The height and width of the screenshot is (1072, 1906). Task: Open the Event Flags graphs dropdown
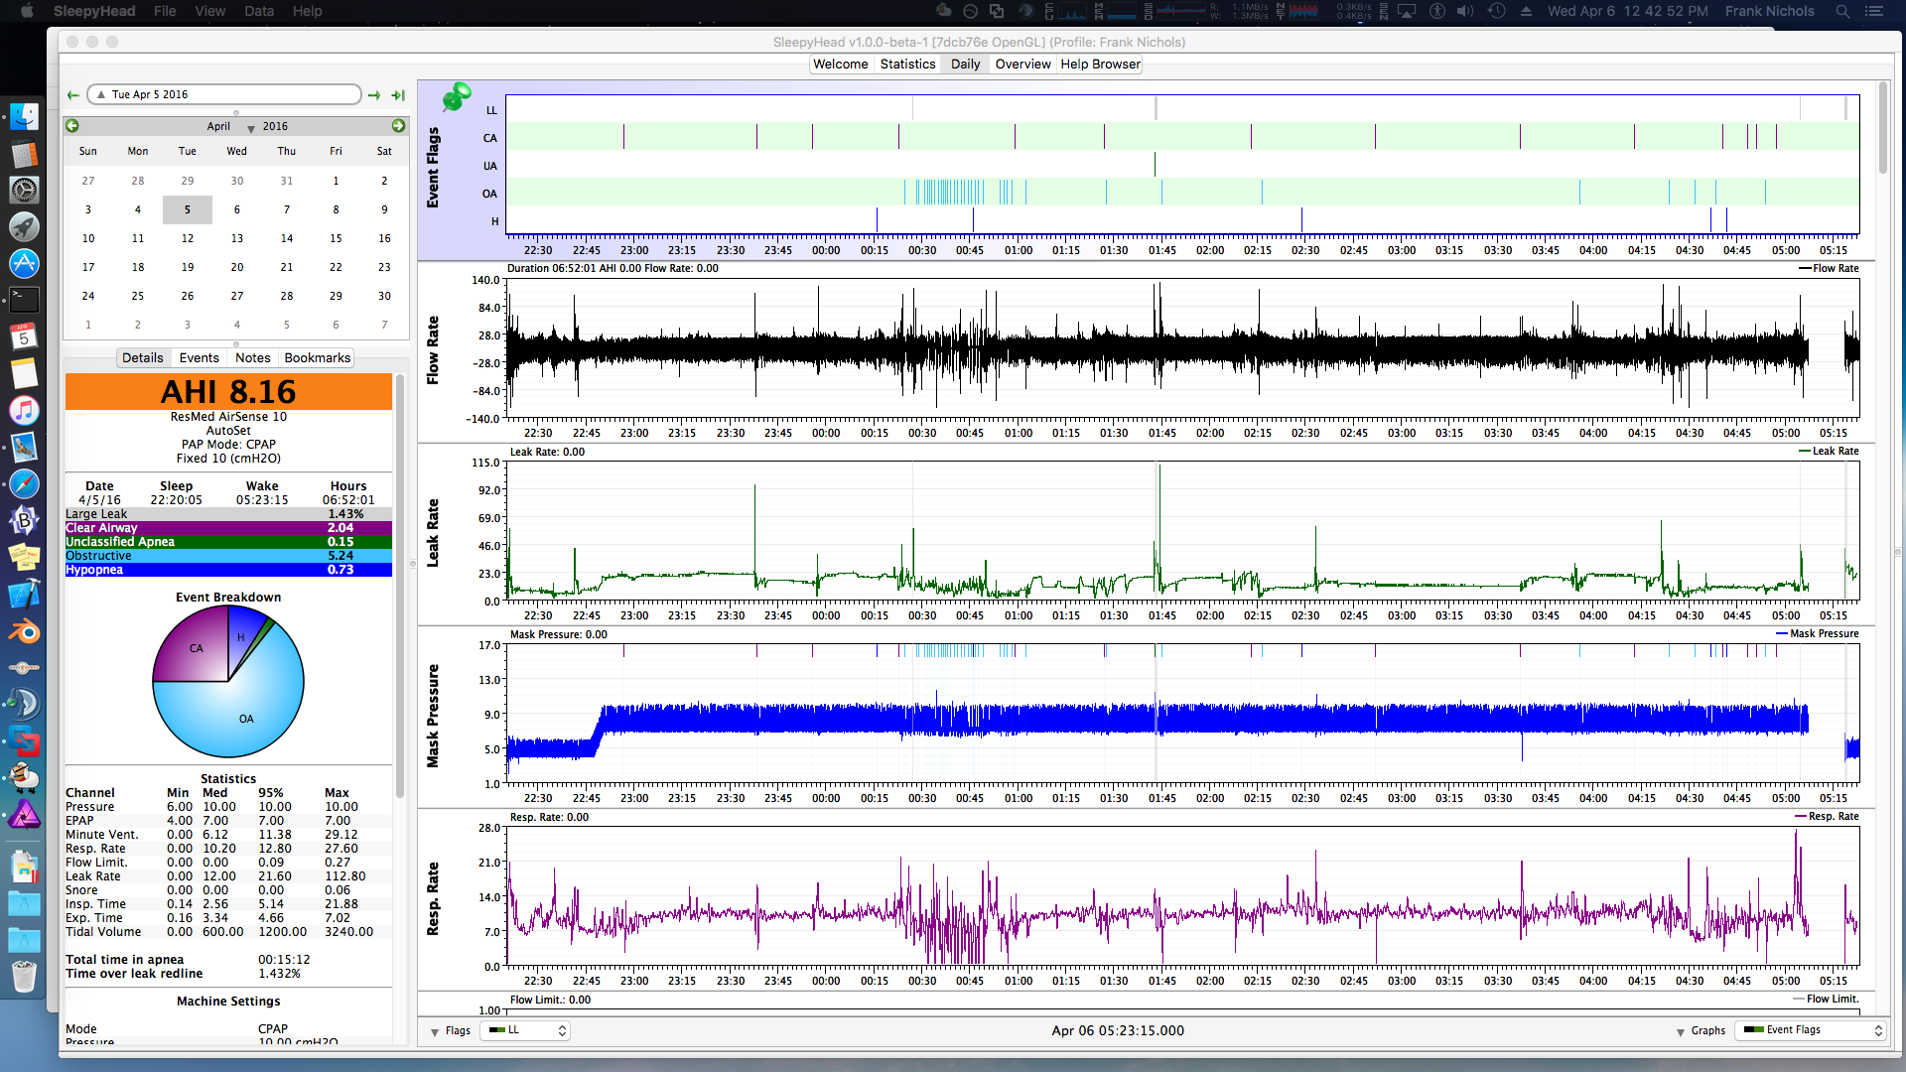[1812, 1030]
